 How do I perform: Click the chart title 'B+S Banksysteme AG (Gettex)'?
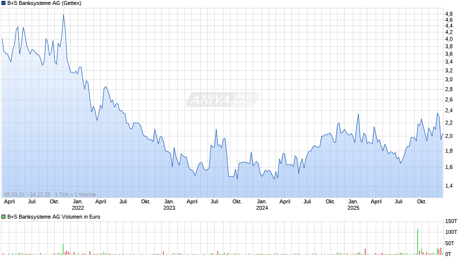pos(44,3)
